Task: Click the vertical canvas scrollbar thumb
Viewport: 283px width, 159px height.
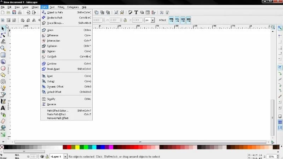Action: (272, 118)
